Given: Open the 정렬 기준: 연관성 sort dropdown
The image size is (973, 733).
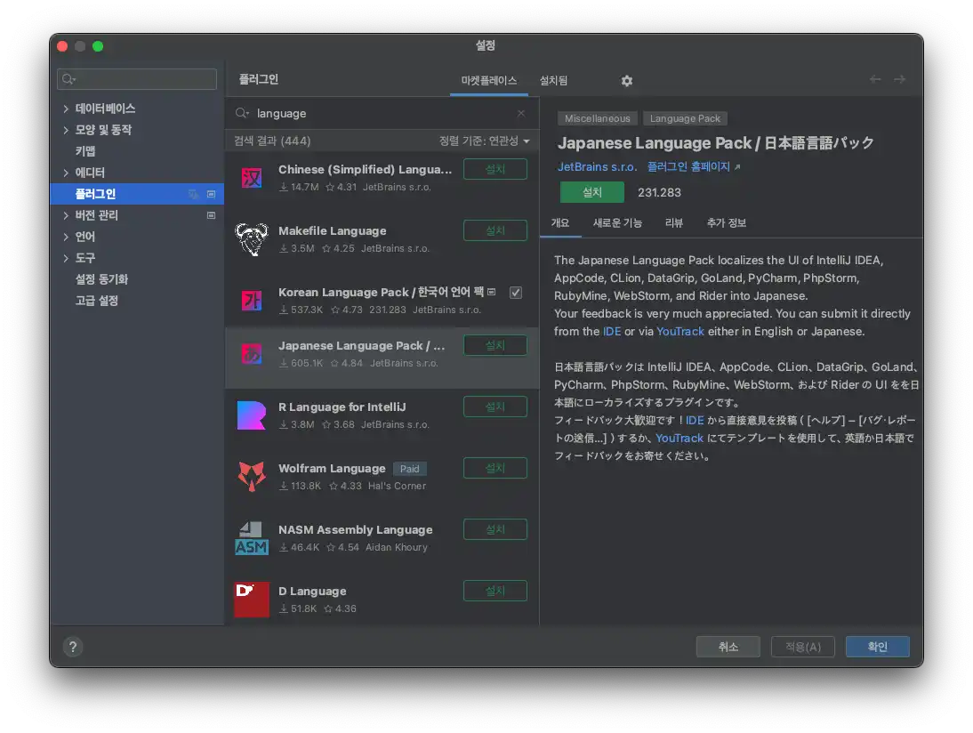Looking at the screenshot, I should pos(485,141).
